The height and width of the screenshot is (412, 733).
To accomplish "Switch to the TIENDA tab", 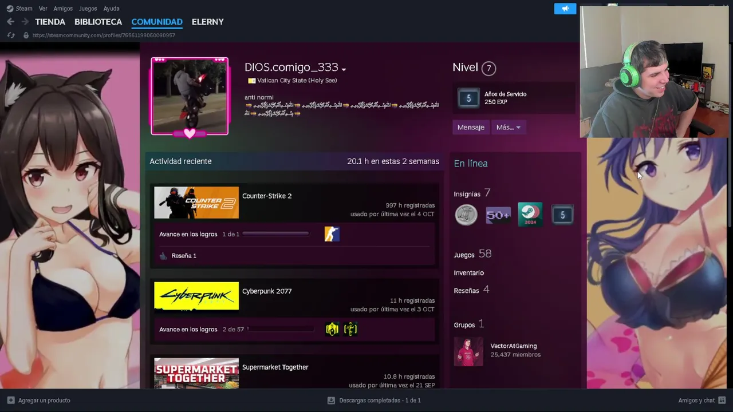I will click(50, 22).
